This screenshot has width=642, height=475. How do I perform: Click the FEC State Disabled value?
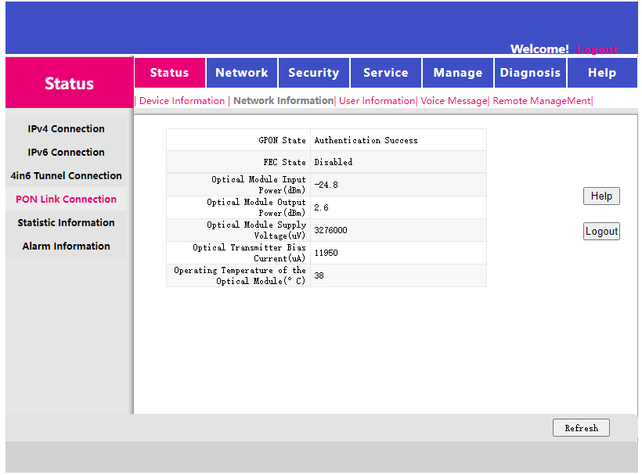[x=334, y=162]
